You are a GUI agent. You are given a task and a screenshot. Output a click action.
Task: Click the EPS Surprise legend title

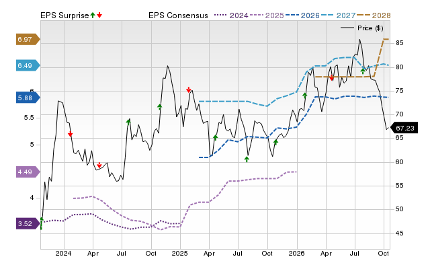click(x=64, y=15)
